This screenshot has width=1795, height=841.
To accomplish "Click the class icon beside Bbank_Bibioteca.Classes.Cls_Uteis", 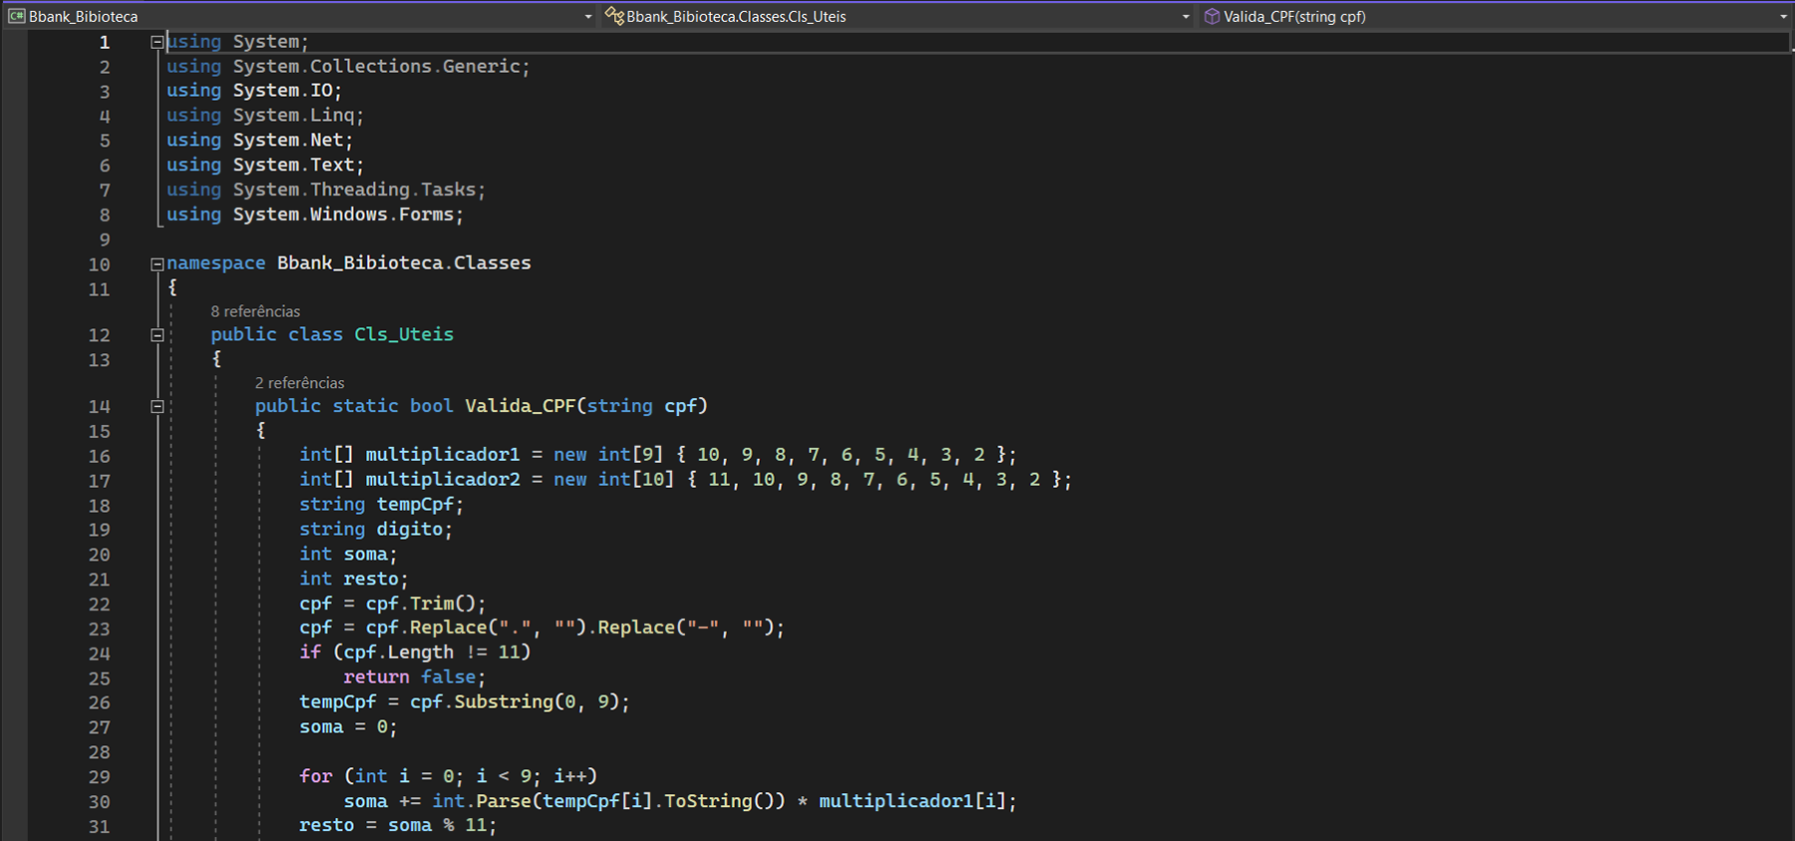I will pos(614,16).
